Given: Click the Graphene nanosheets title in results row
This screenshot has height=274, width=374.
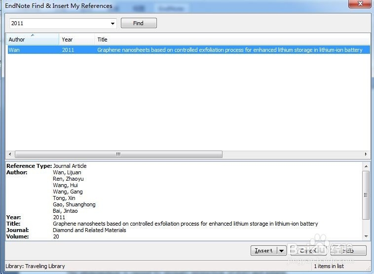Looking at the screenshot, I should (x=230, y=50).
